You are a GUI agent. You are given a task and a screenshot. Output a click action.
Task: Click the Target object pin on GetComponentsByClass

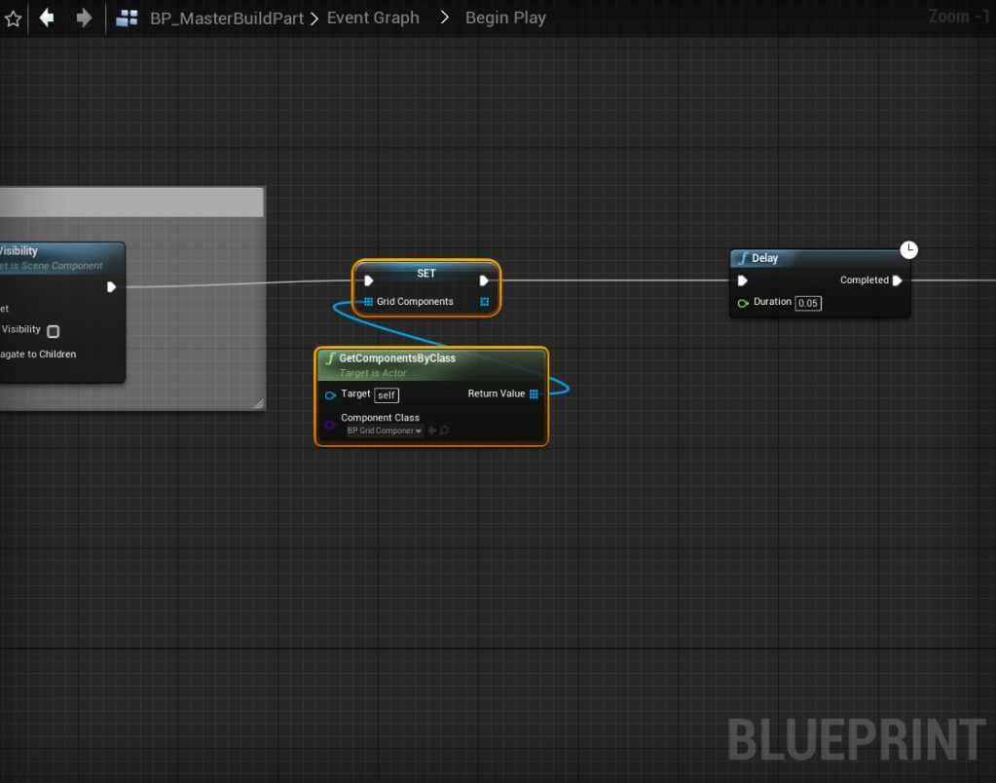click(x=331, y=394)
